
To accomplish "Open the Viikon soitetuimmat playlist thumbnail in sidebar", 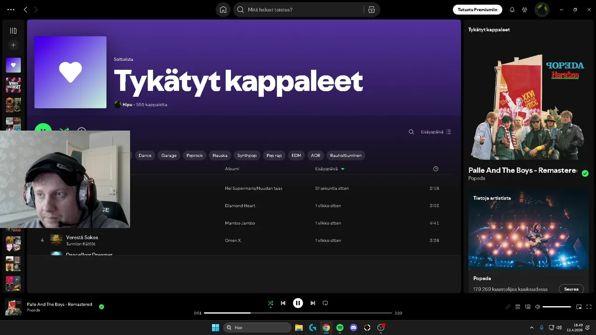I will tap(13, 85).
